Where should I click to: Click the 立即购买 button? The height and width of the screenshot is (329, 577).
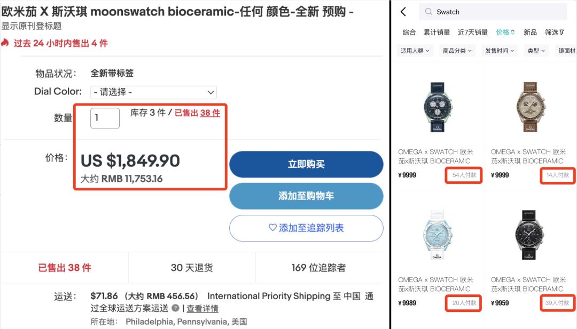pos(306,165)
